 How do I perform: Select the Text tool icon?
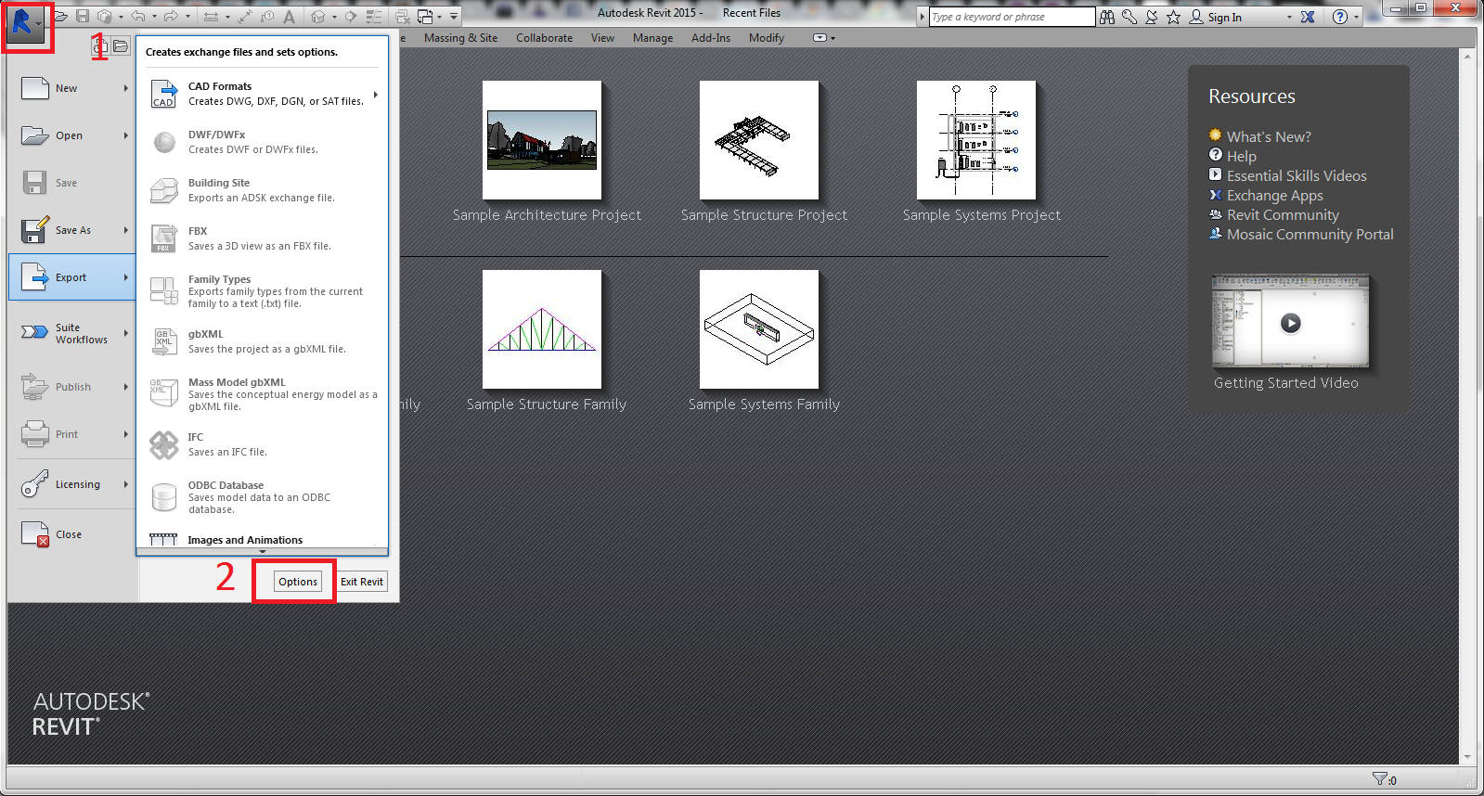click(x=289, y=16)
